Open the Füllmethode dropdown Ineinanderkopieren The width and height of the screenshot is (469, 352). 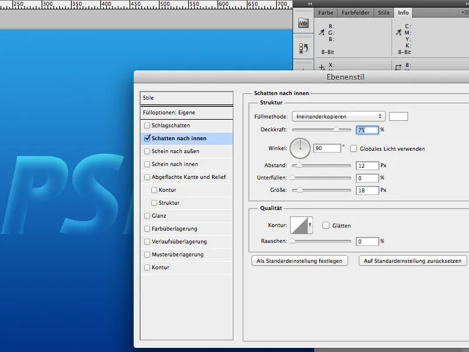(339, 116)
